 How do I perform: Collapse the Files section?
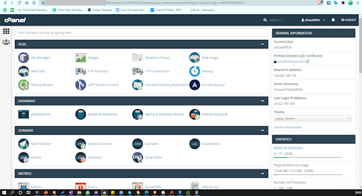coord(262,44)
